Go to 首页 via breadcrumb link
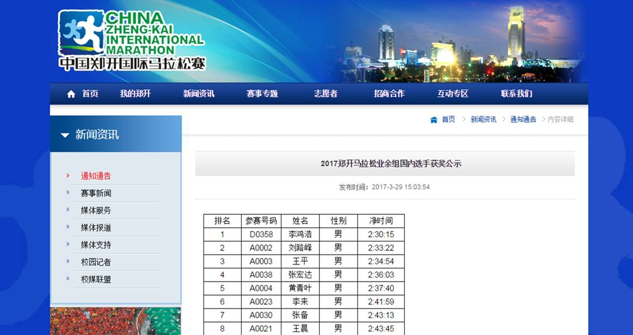The width and height of the screenshot is (633, 335). click(448, 120)
